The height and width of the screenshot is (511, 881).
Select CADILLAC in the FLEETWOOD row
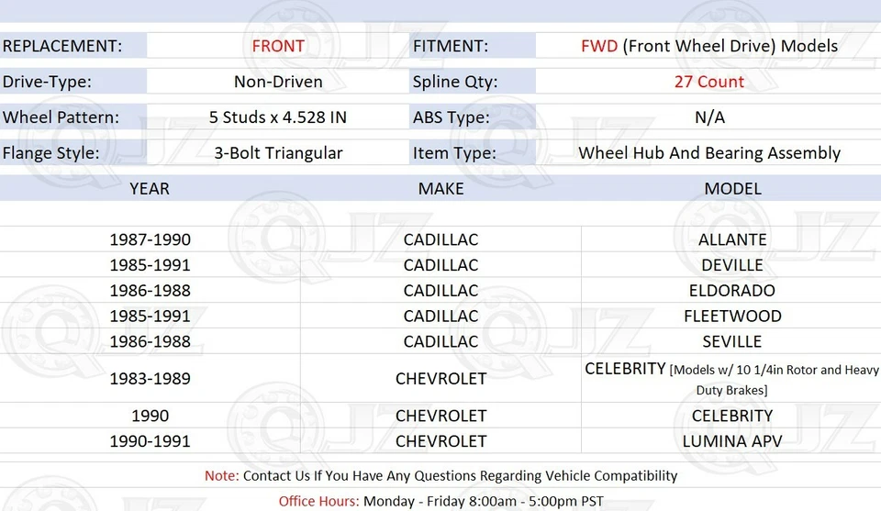[x=441, y=317]
